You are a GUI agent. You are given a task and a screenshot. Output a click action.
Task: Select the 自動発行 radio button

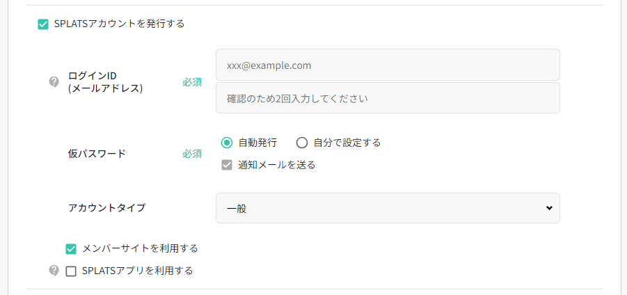click(226, 143)
